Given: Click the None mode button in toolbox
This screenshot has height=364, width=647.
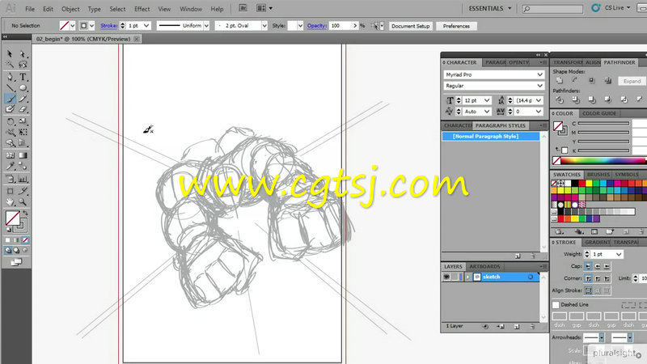Looking at the screenshot, I should click(26, 239).
